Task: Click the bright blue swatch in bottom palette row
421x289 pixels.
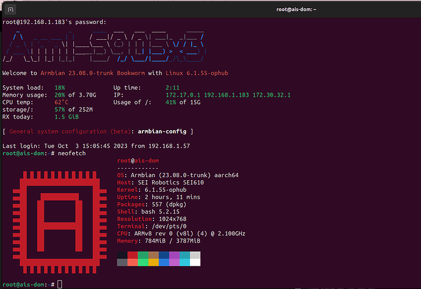Action: [164, 262]
